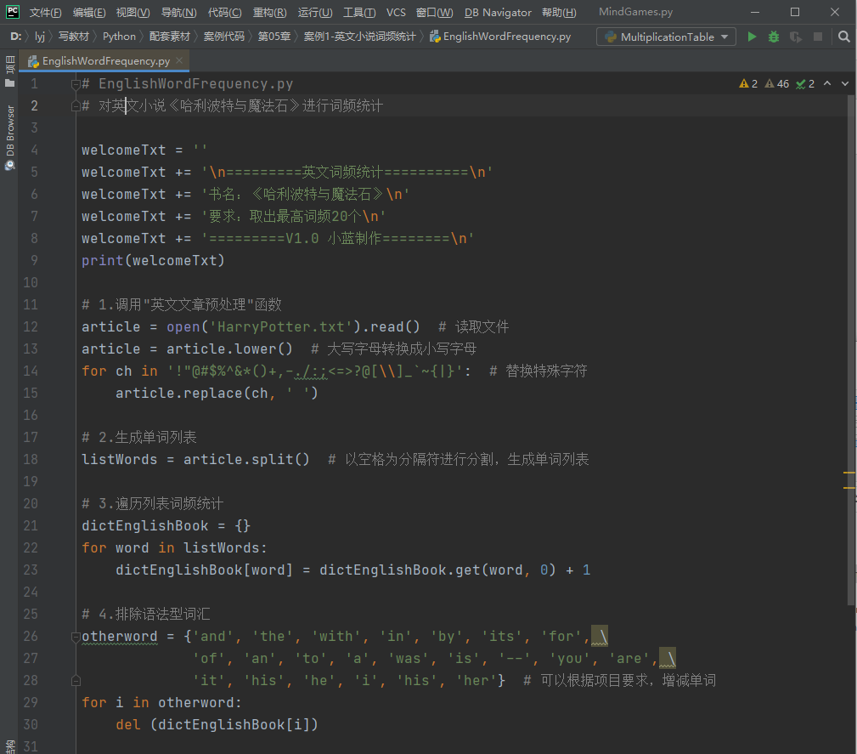
Task: Click the Stop process icon
Action: point(818,37)
